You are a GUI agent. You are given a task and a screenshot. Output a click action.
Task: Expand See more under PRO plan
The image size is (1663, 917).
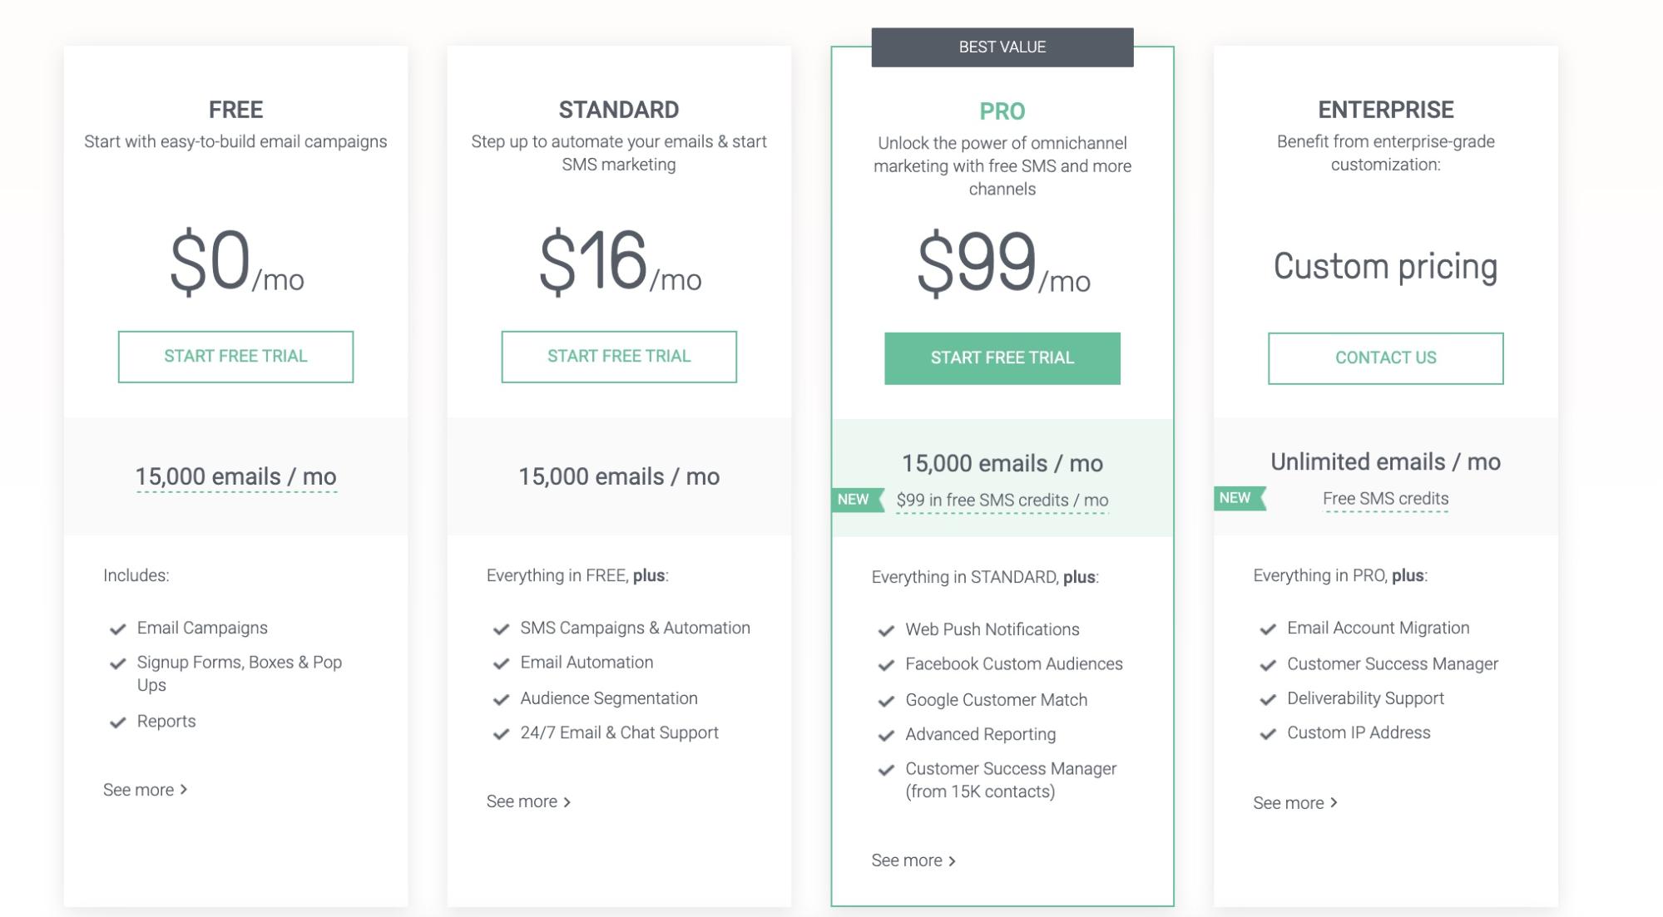click(913, 860)
